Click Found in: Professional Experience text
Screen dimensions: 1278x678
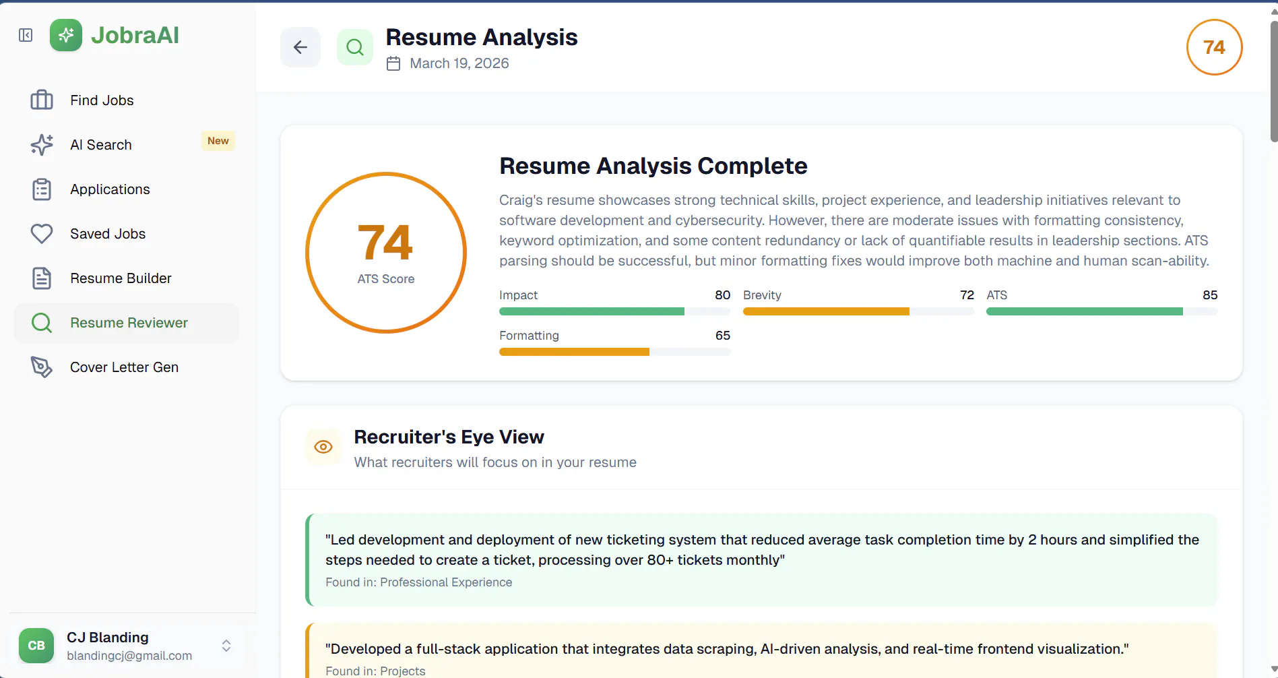(418, 582)
